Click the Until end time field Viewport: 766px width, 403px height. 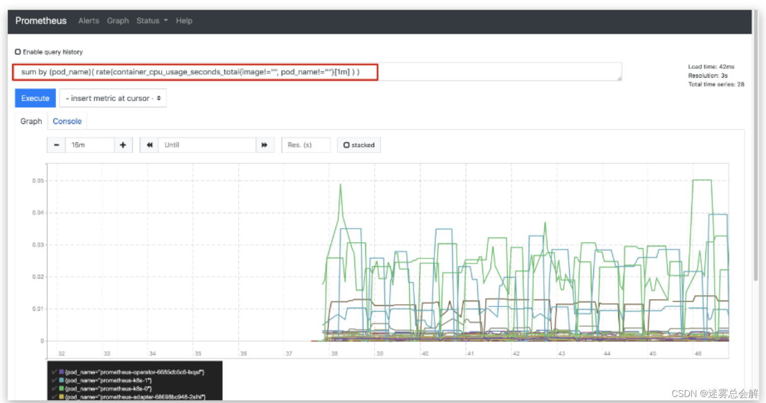tap(207, 145)
